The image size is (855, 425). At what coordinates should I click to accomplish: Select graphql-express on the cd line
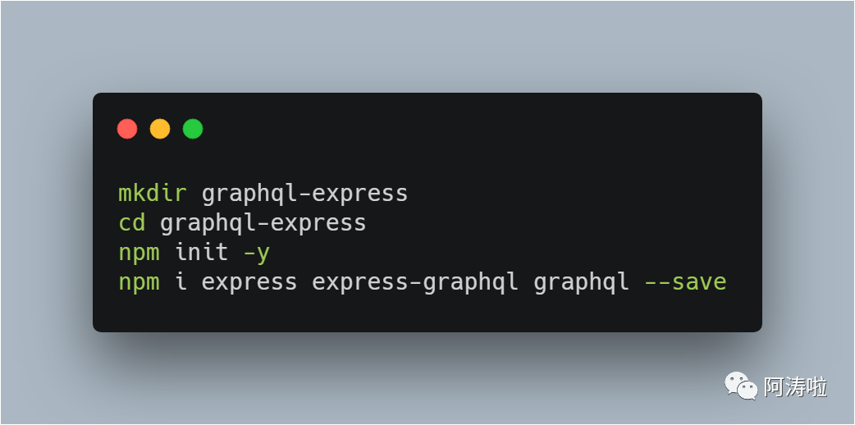pos(263,223)
